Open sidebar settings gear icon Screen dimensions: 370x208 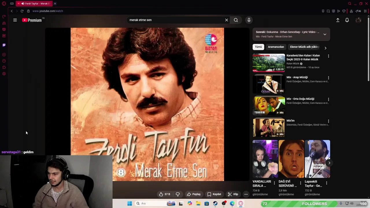pyautogui.click(x=4, y=74)
